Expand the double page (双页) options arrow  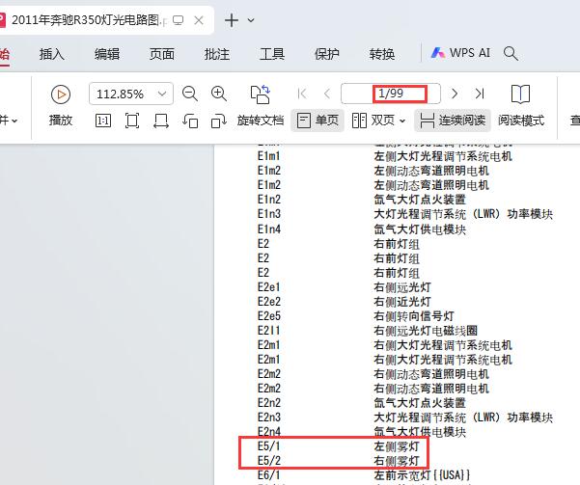click(403, 121)
